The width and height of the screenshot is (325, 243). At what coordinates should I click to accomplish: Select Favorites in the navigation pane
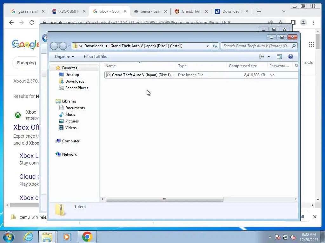[70, 68]
